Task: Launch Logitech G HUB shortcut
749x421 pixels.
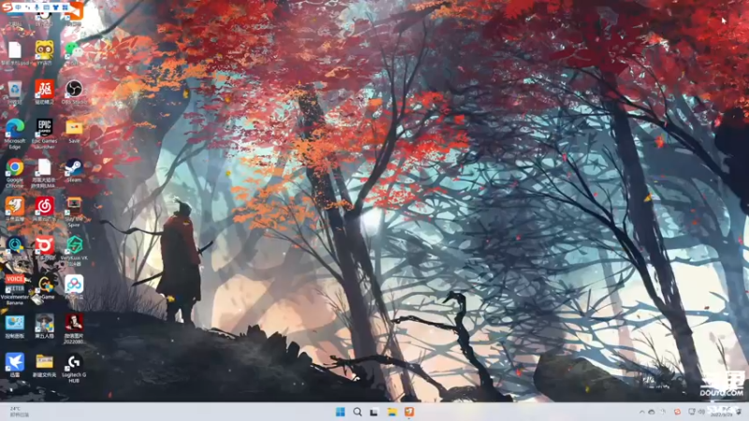Action: (74, 364)
